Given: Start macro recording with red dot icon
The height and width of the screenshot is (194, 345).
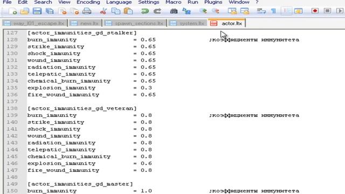Looking at the screenshot, I should coord(315,11).
